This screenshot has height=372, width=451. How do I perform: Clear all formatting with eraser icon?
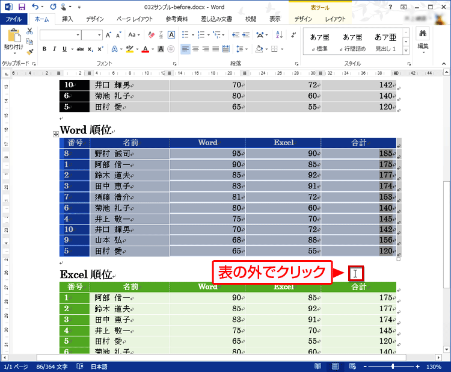[x=151, y=35]
